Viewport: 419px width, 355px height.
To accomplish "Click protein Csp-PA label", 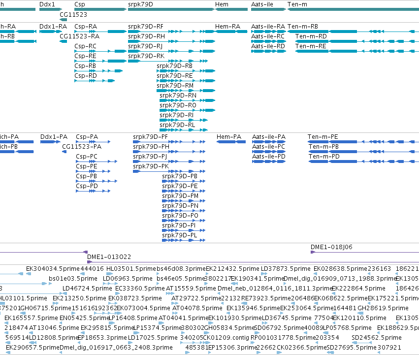I will (x=87, y=137).
